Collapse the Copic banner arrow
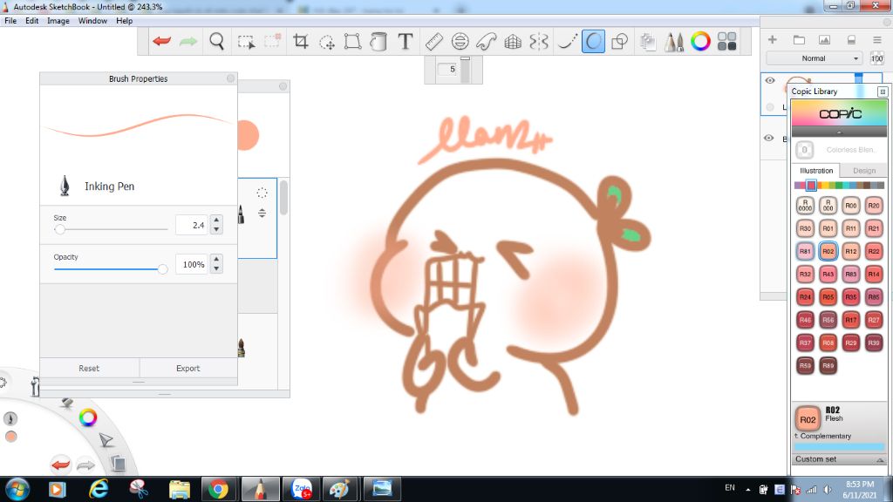 (x=839, y=132)
